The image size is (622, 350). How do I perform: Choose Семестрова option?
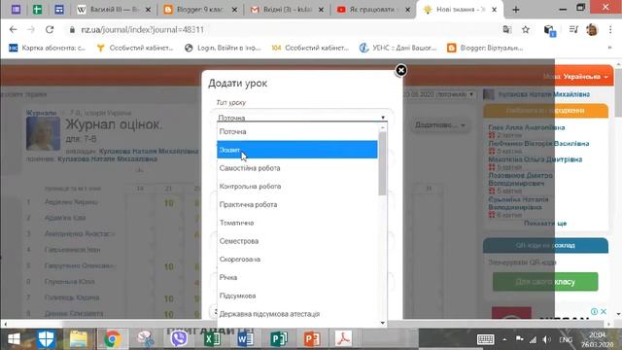(x=297, y=241)
